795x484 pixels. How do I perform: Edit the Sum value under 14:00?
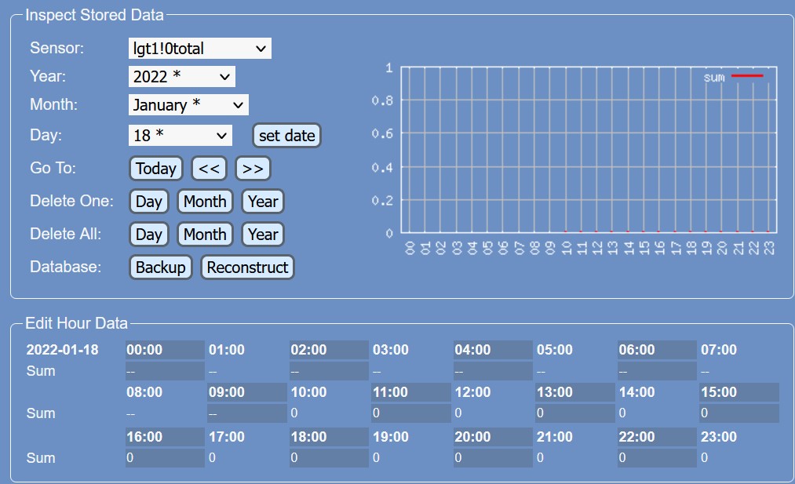coord(657,413)
